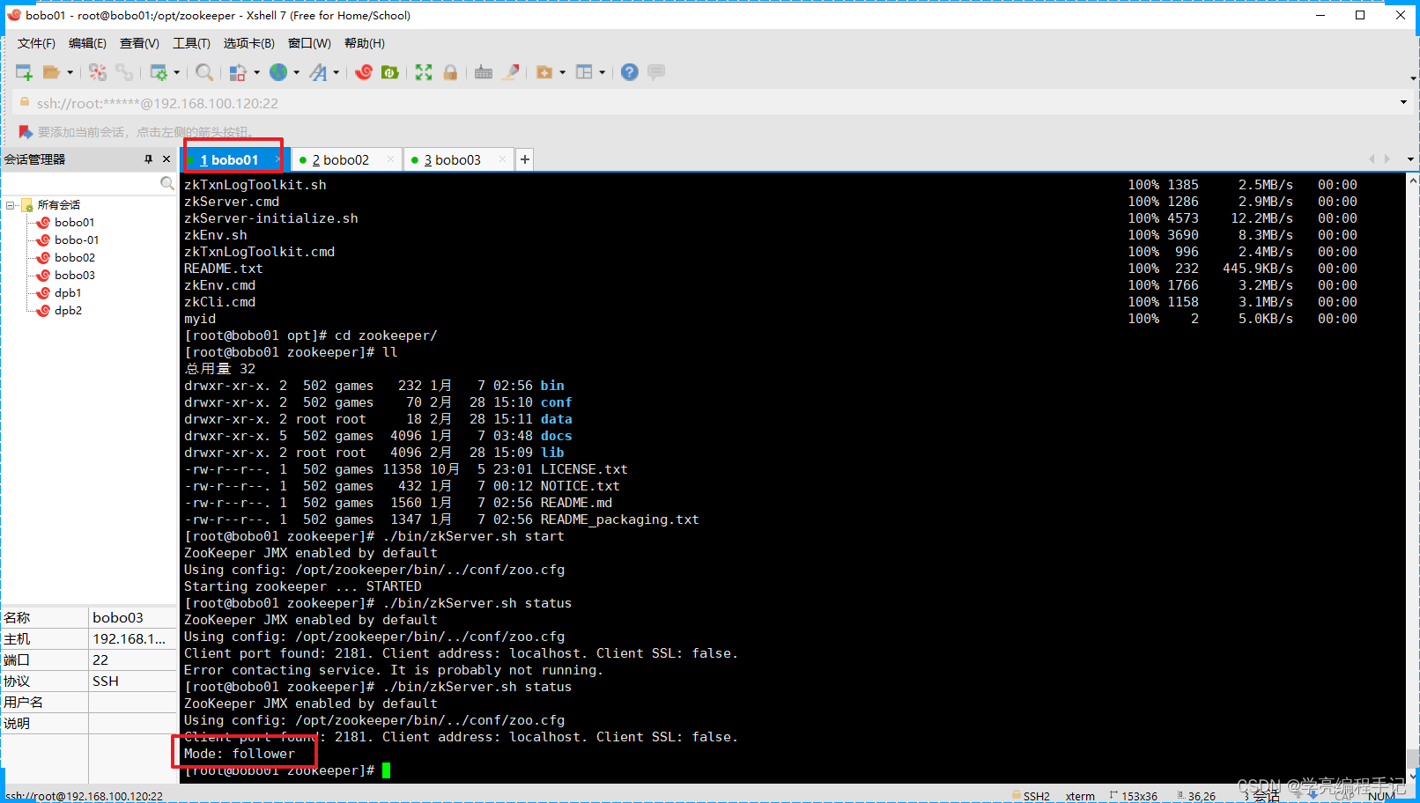Click the address bar ssh://root field
Viewport: 1420px width, 803px height.
pos(705,103)
